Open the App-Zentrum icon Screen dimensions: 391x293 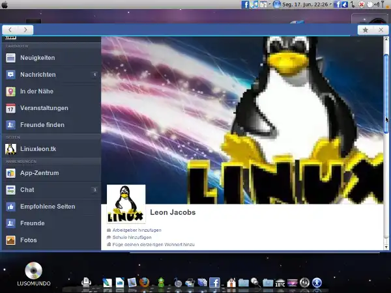point(10,173)
